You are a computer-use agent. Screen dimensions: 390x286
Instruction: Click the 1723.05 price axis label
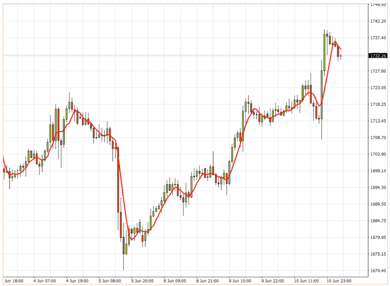378,88
